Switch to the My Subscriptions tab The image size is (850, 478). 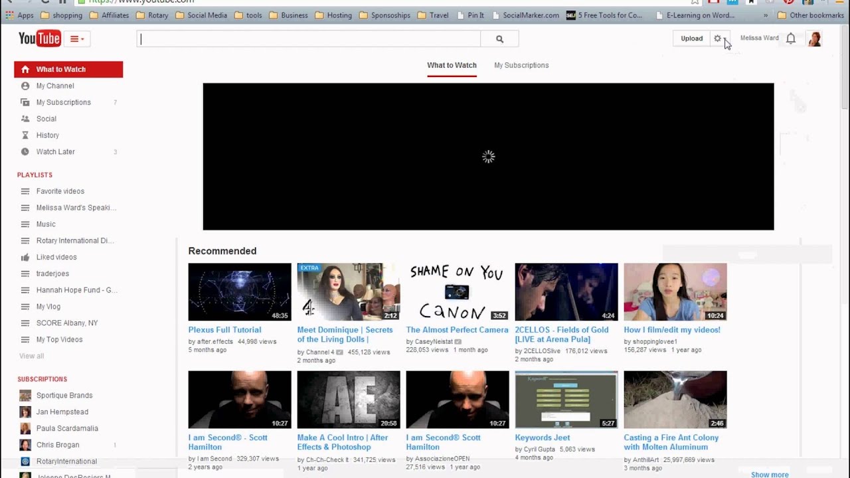click(x=521, y=65)
